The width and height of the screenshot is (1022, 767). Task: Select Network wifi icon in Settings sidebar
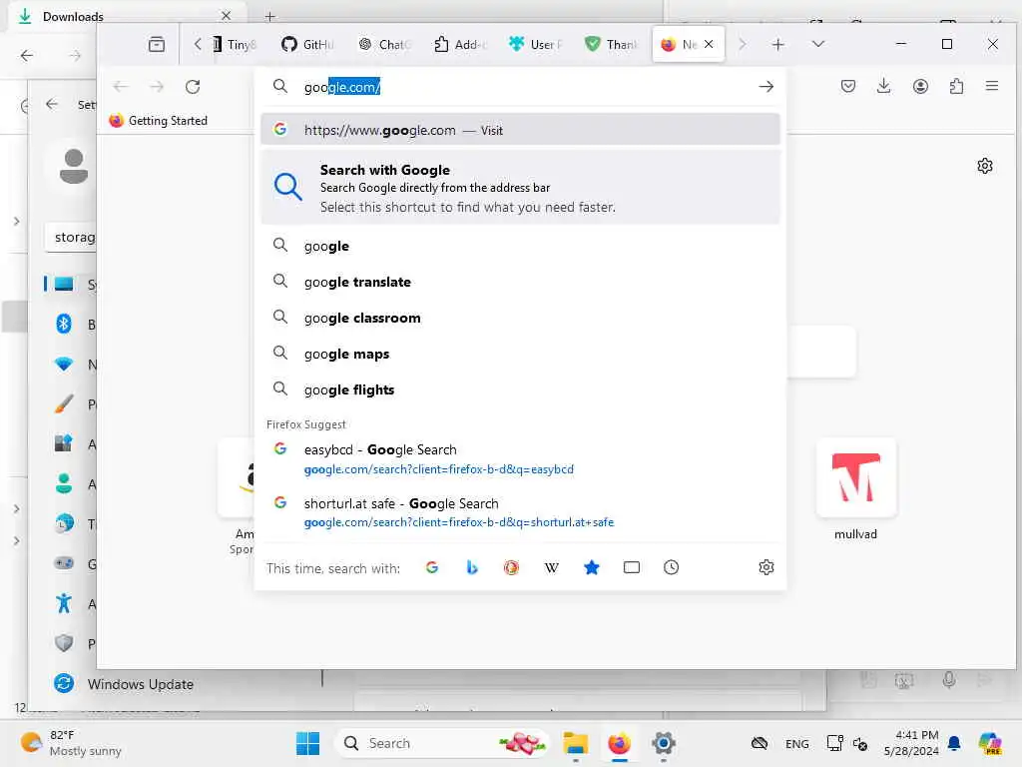pos(64,364)
